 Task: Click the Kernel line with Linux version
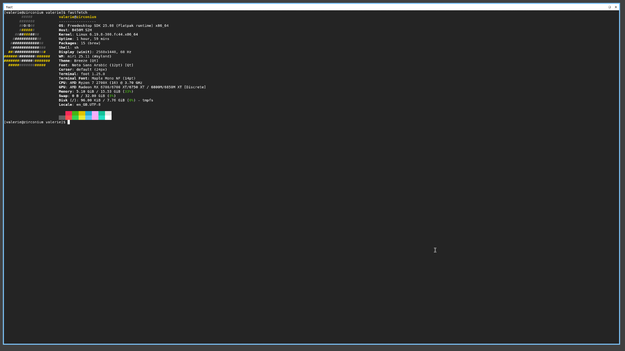click(x=98, y=34)
